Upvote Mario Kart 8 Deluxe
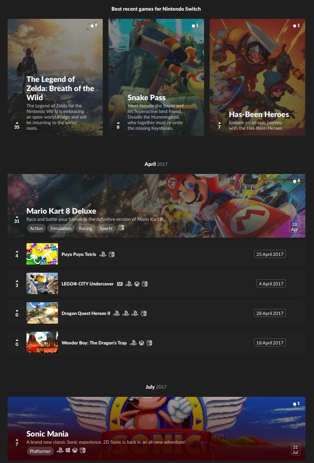The width and height of the screenshot is (314, 463). 17,219
